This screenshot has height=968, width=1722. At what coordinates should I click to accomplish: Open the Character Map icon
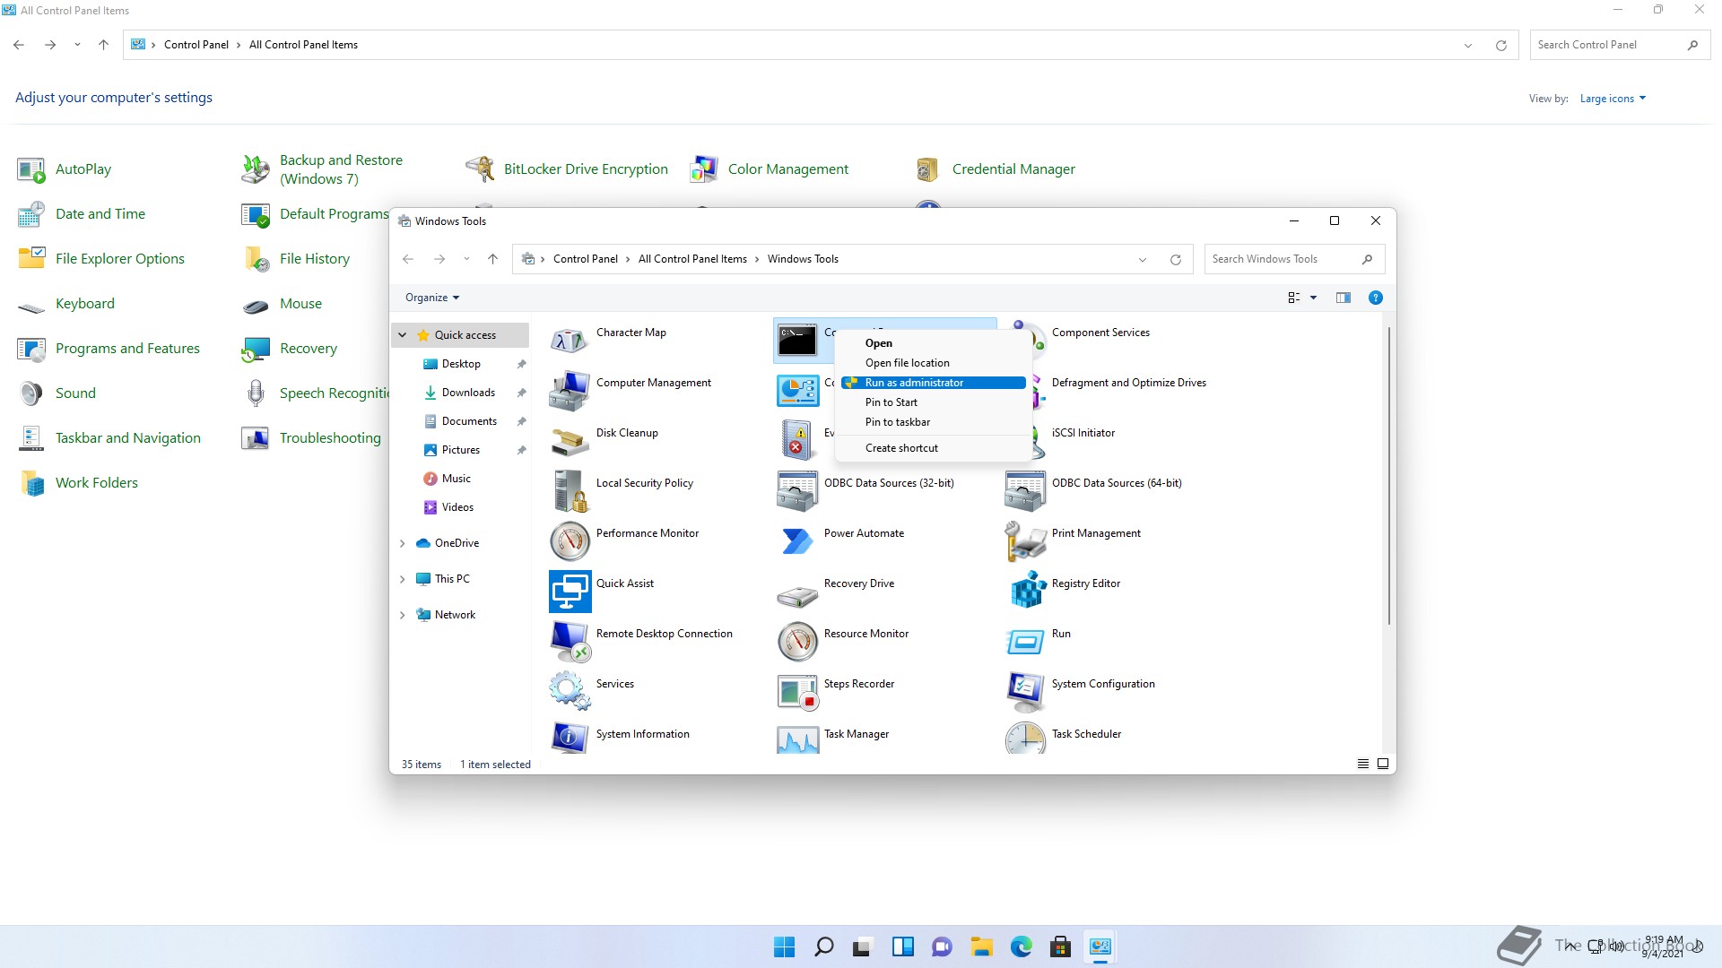point(570,341)
